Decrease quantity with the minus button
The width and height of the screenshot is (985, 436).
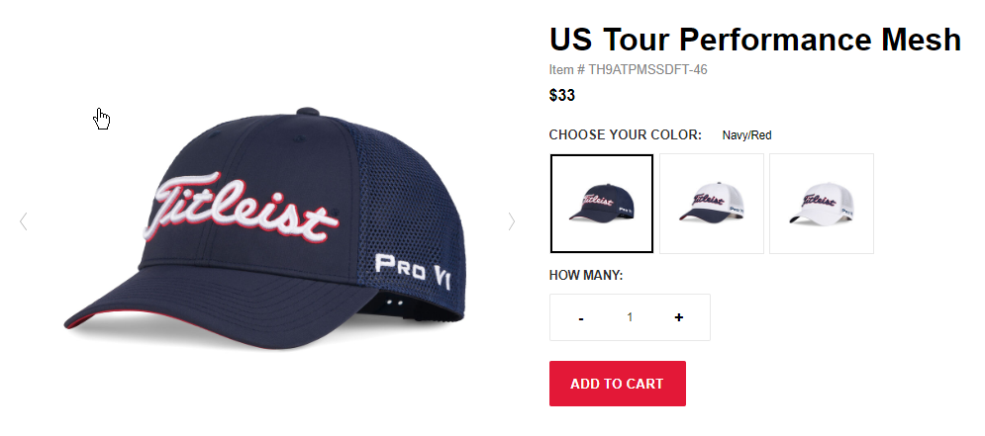(581, 317)
